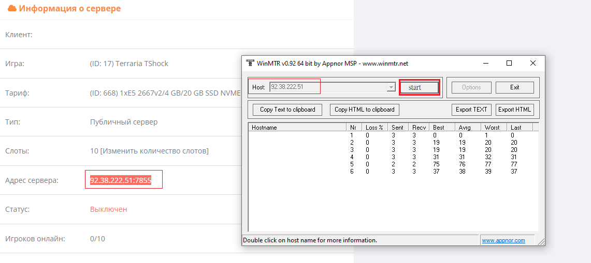The image size is (591, 263).
Task: Click the 'Изменить количество слотов' link
Action: point(155,151)
